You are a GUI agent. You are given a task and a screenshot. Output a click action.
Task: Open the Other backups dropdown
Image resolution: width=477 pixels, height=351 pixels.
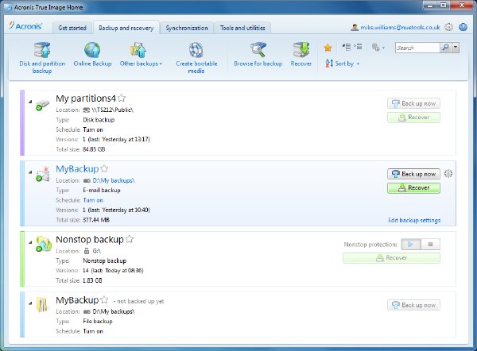point(141,55)
